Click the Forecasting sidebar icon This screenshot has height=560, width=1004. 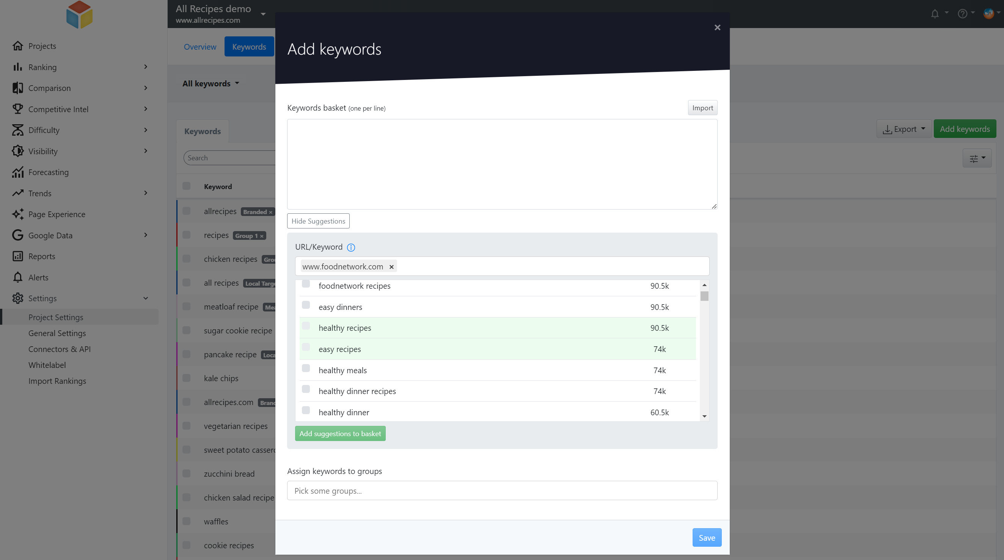coord(17,172)
